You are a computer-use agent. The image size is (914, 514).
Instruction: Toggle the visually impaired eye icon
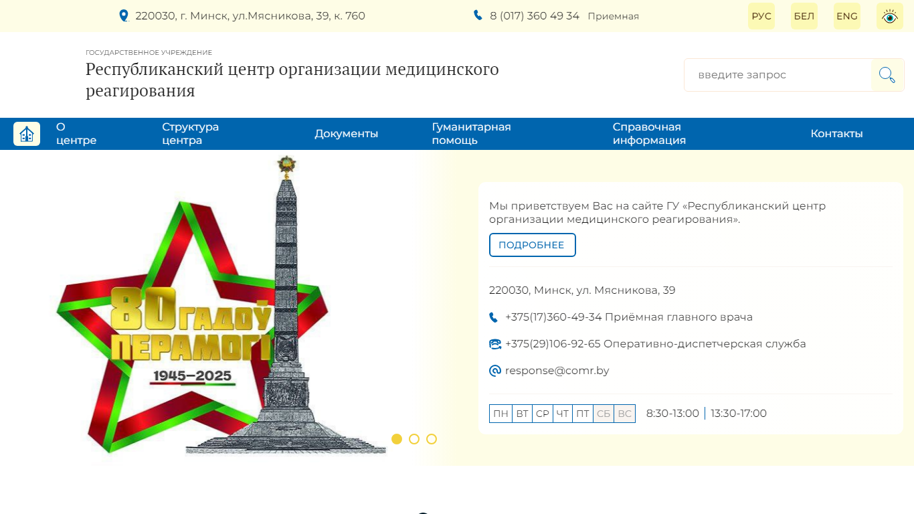[x=889, y=16]
